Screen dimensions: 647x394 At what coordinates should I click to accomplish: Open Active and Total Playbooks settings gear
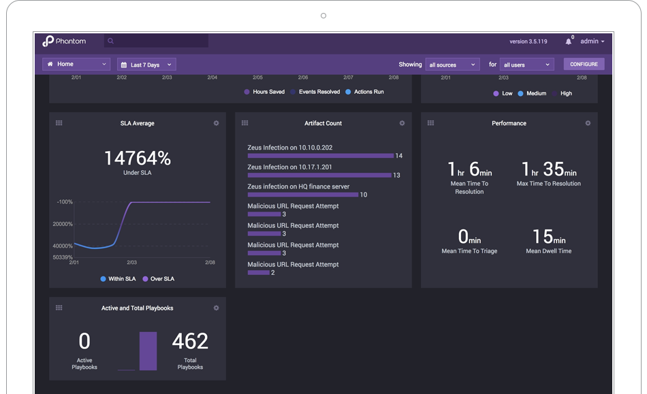pyautogui.click(x=216, y=308)
